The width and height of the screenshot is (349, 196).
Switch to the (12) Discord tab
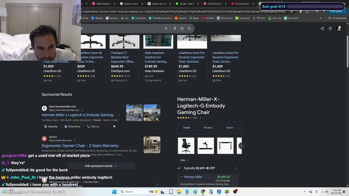click(215, 4)
